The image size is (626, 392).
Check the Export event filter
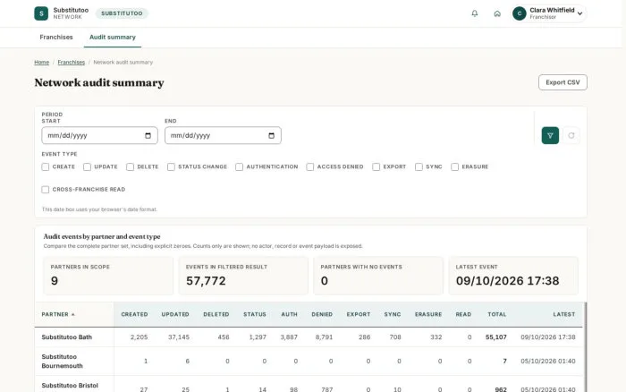tap(376, 166)
